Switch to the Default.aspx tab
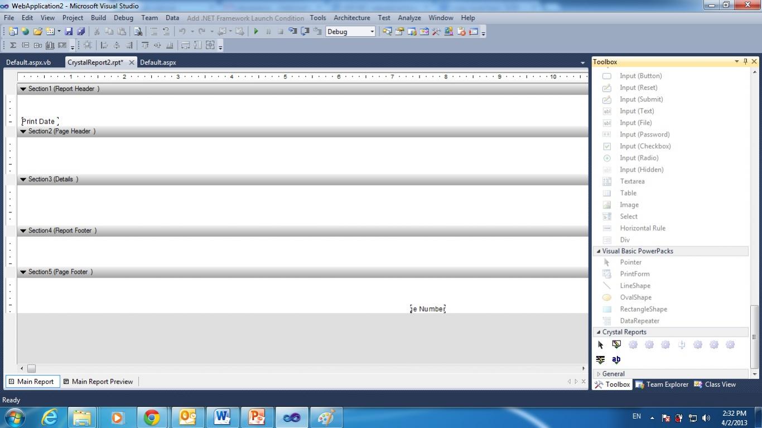 (158, 62)
